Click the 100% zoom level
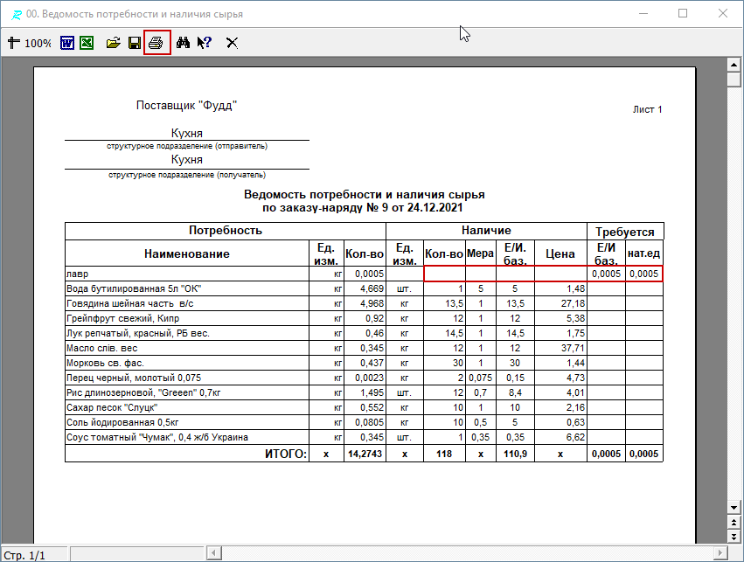 pyautogui.click(x=38, y=43)
